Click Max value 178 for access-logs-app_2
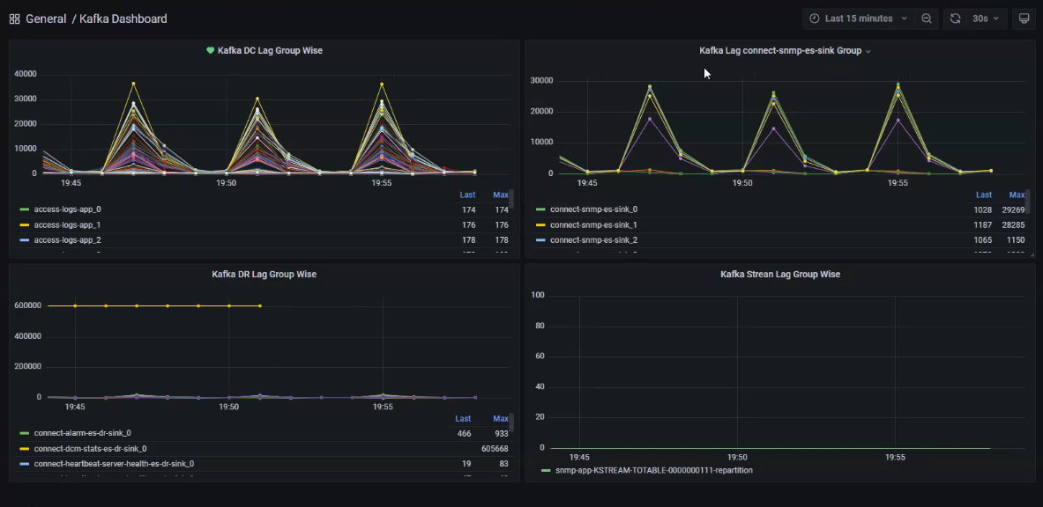Viewport: 1043px width, 507px height. (x=502, y=240)
